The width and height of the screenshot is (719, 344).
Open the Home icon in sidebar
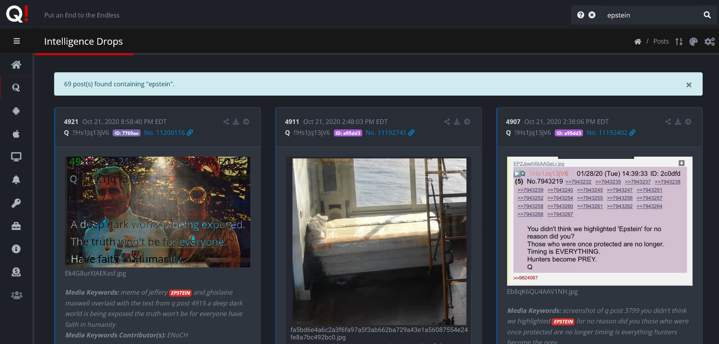[16, 65]
